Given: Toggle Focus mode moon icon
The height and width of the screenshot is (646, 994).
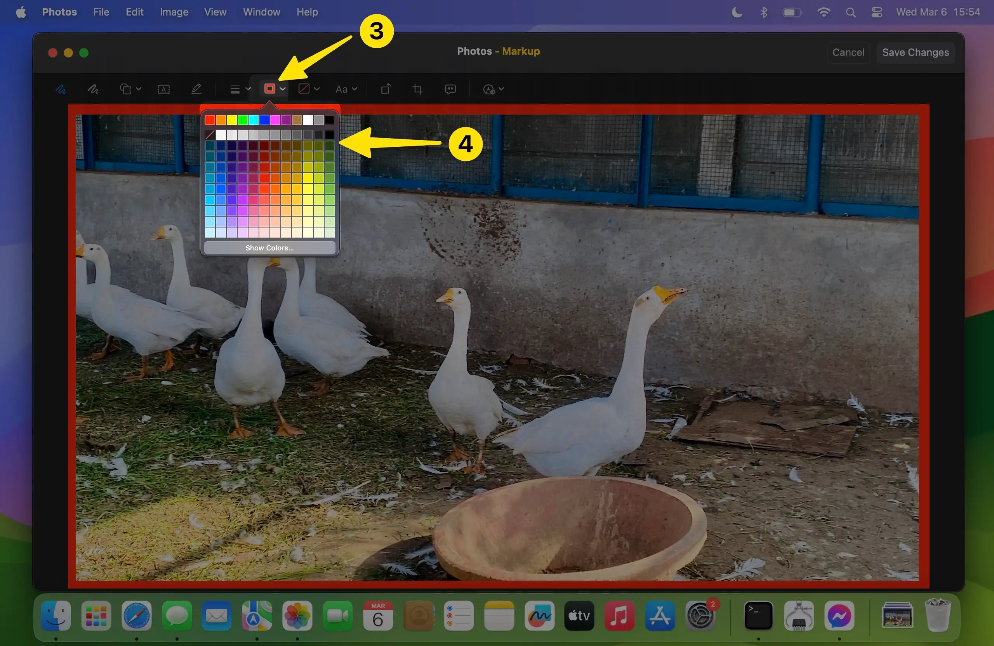Looking at the screenshot, I should click(x=737, y=12).
